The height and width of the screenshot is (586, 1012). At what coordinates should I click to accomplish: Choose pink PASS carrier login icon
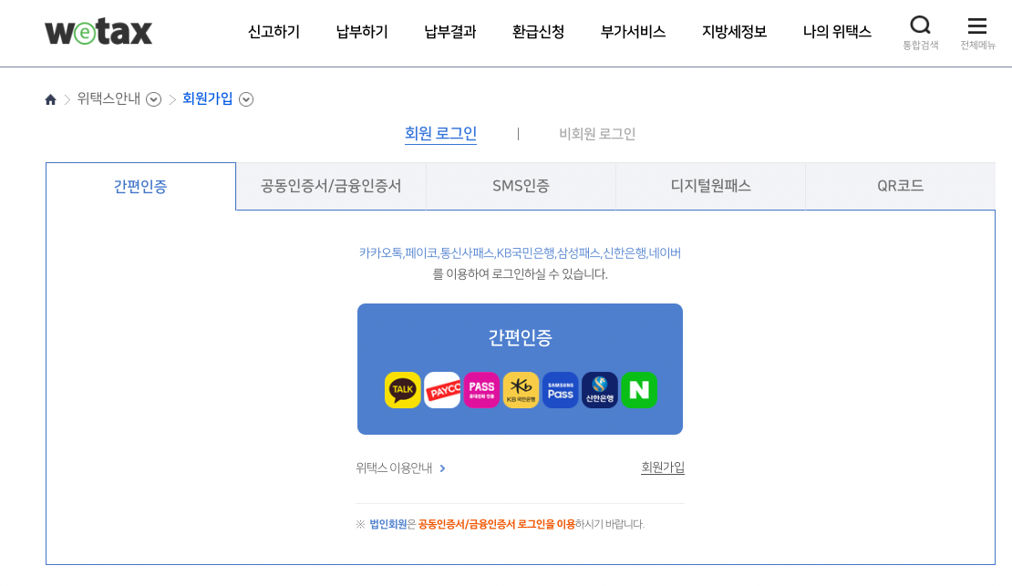tap(481, 390)
